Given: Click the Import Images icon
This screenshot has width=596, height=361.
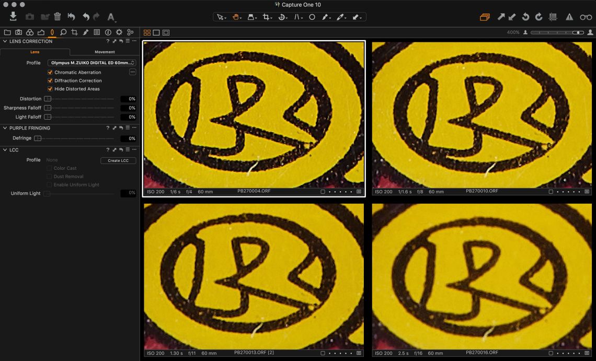Looking at the screenshot, I should [x=14, y=17].
